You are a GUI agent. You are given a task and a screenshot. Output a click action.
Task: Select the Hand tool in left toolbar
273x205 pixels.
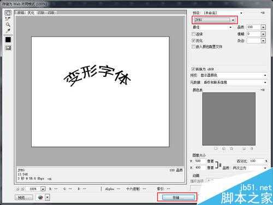click(x=8, y=13)
